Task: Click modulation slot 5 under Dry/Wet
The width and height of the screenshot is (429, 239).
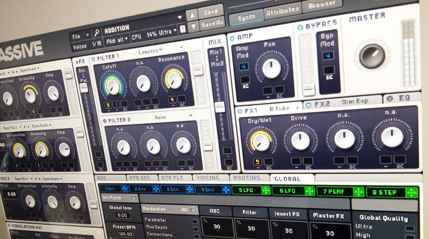Action: point(257,162)
